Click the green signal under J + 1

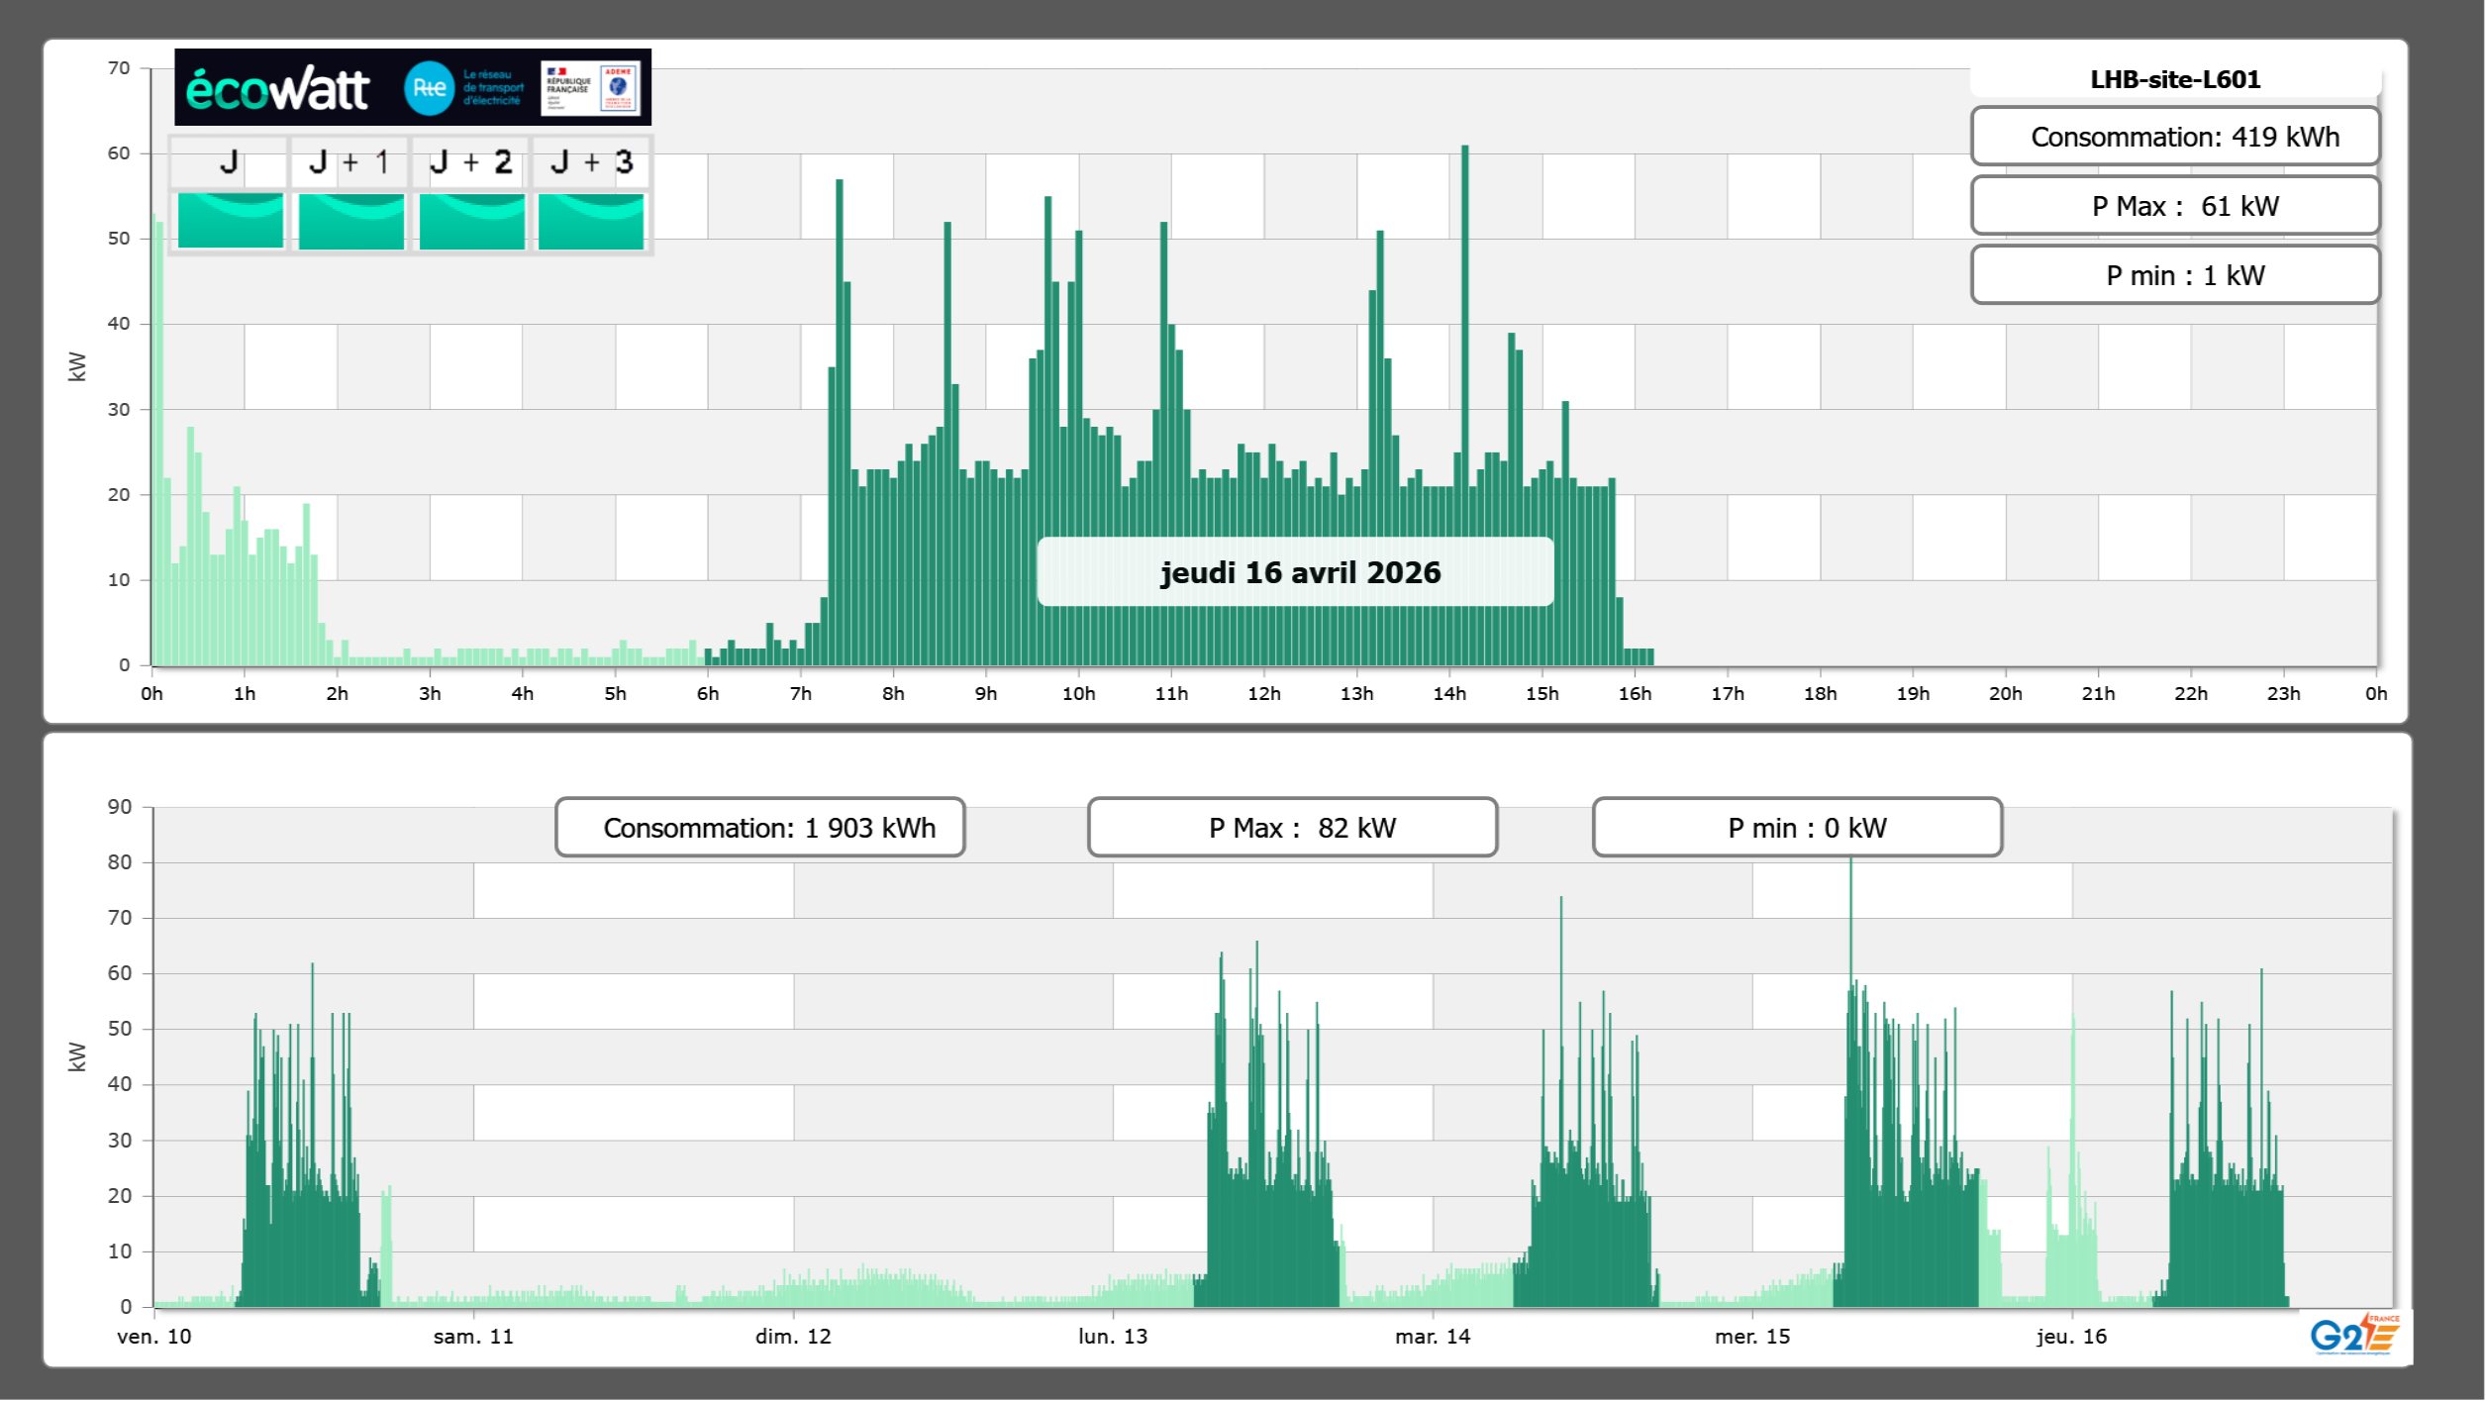coord(350,221)
